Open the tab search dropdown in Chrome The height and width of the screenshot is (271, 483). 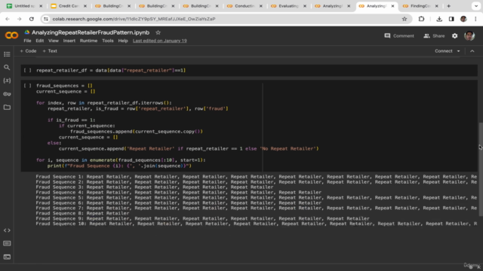pos(476,6)
